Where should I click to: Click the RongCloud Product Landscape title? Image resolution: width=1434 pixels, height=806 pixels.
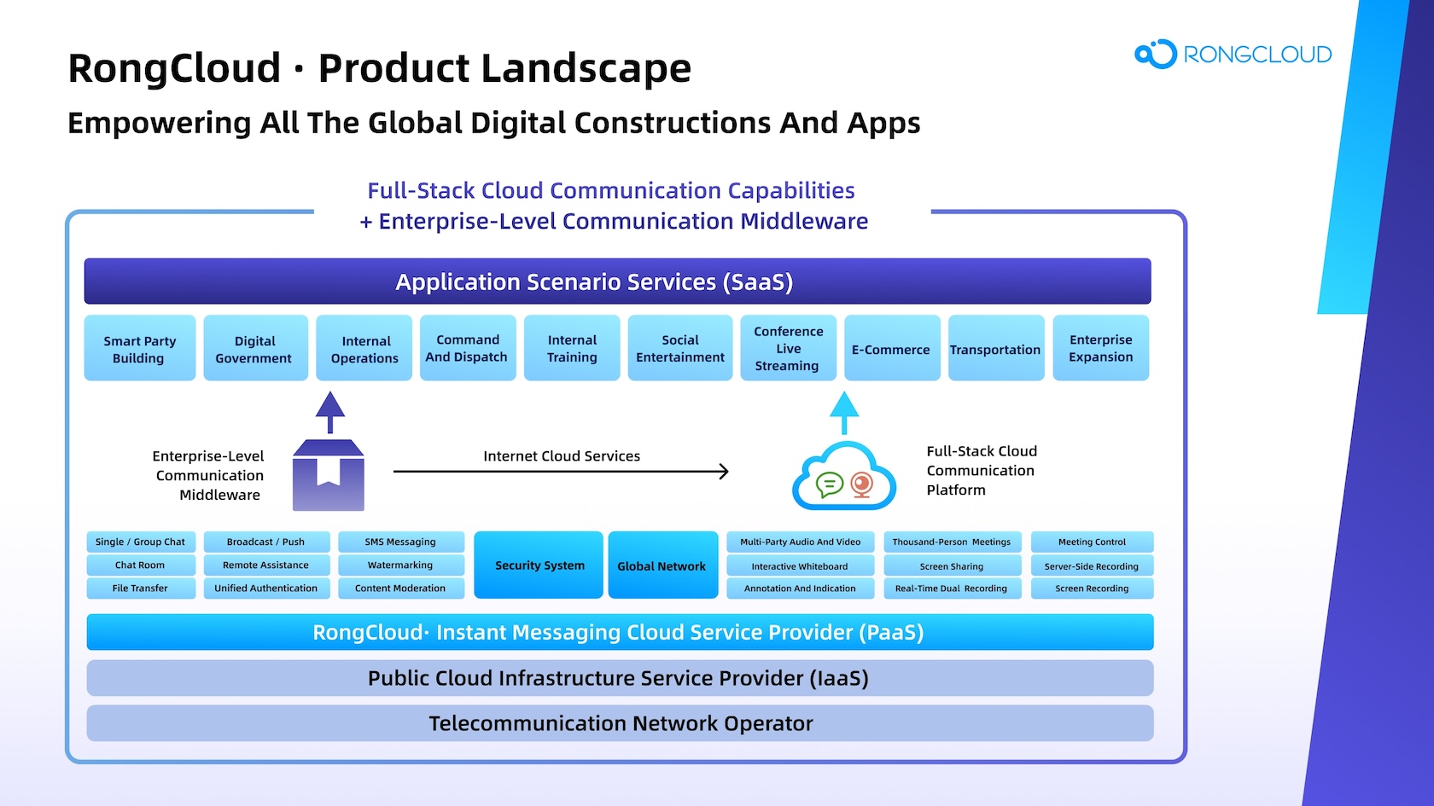pos(380,68)
